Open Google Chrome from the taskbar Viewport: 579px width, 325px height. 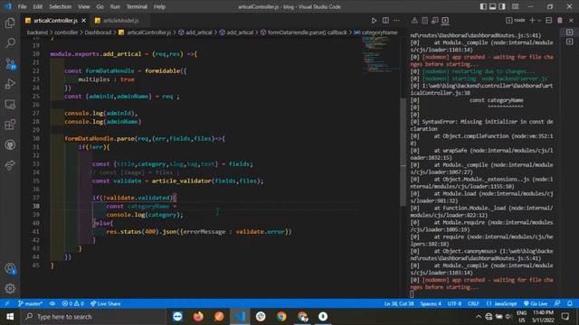[x=281, y=317]
